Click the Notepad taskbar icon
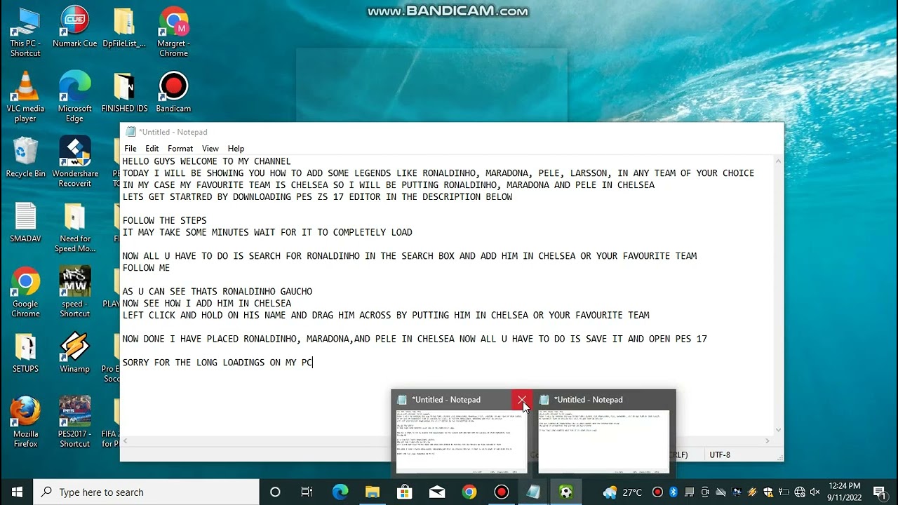Screen dimensions: 898x505 coord(533,492)
